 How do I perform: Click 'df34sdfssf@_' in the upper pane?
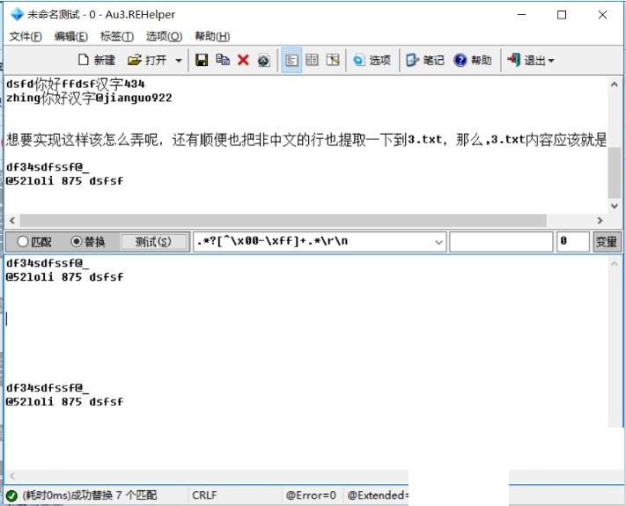[48, 167]
